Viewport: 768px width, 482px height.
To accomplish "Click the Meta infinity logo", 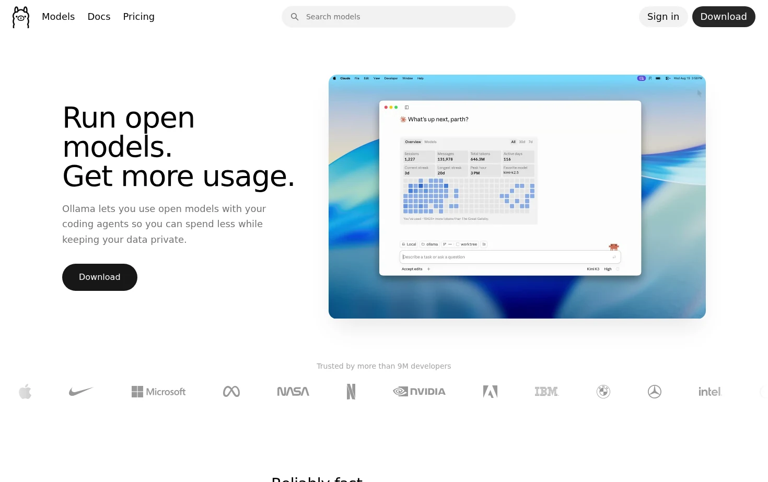I will [x=231, y=392].
